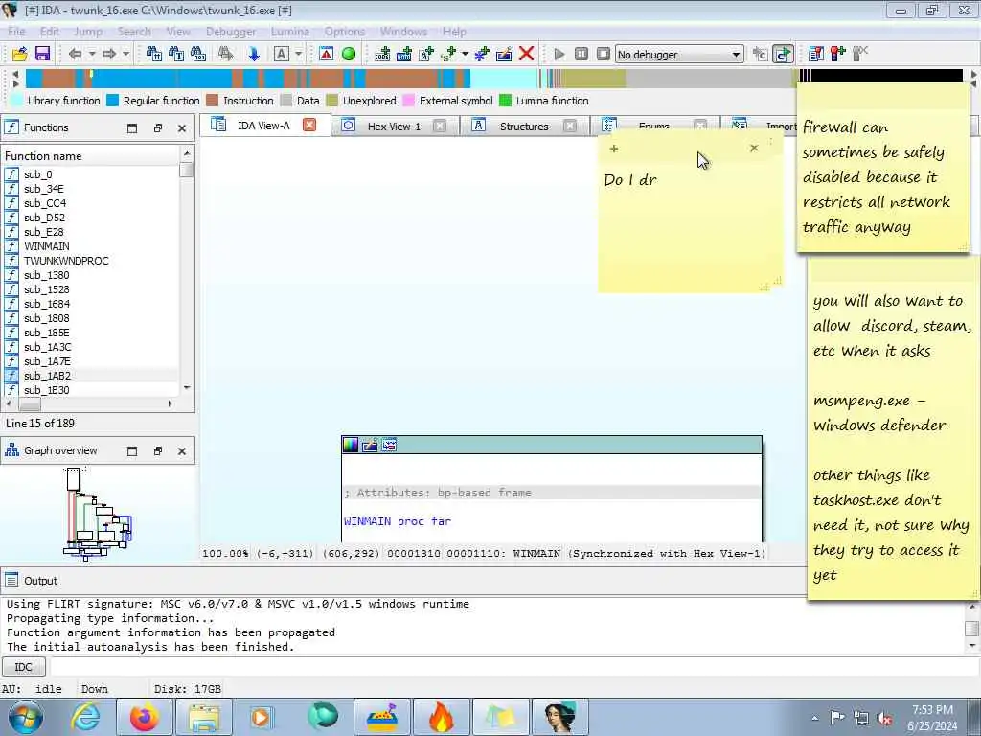This screenshot has height=736, width=981.
Task: Add a new sticky note with plus
Action: coord(614,149)
